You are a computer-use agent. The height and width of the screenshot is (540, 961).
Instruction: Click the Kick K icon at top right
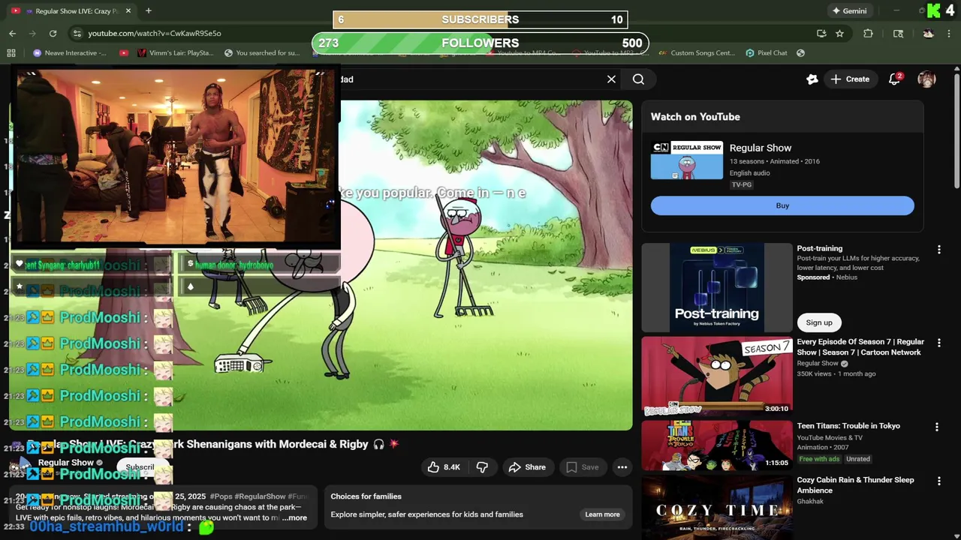tap(934, 10)
